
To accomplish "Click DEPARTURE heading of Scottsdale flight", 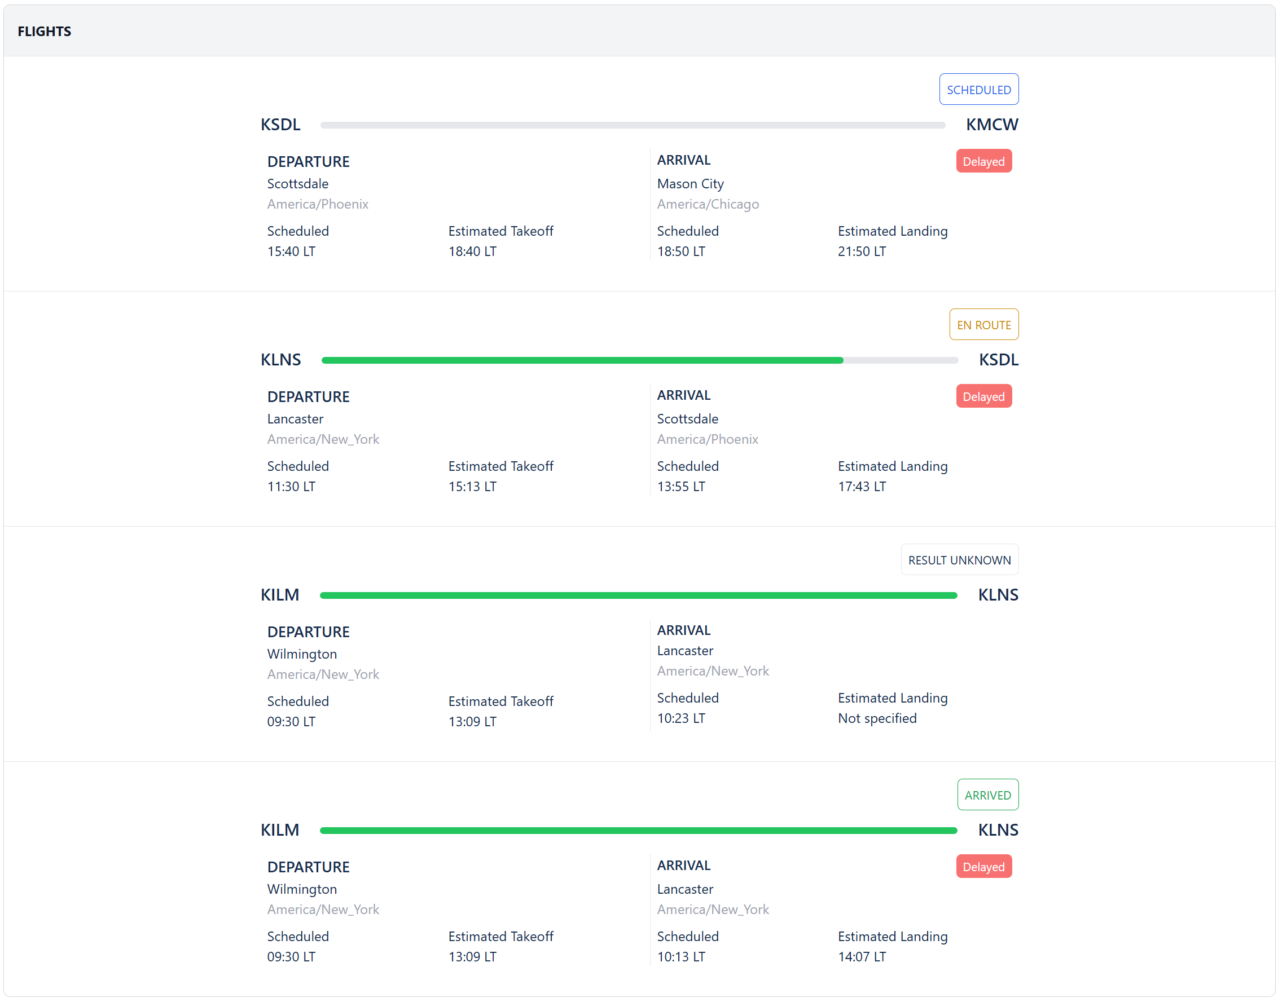I will tap(308, 161).
